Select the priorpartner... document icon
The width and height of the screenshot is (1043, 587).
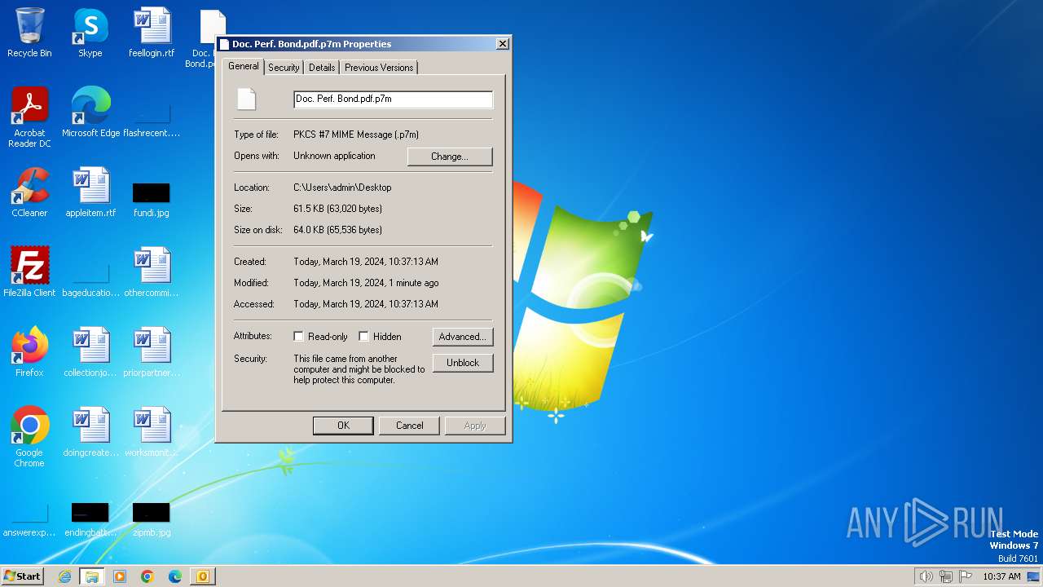click(152, 352)
